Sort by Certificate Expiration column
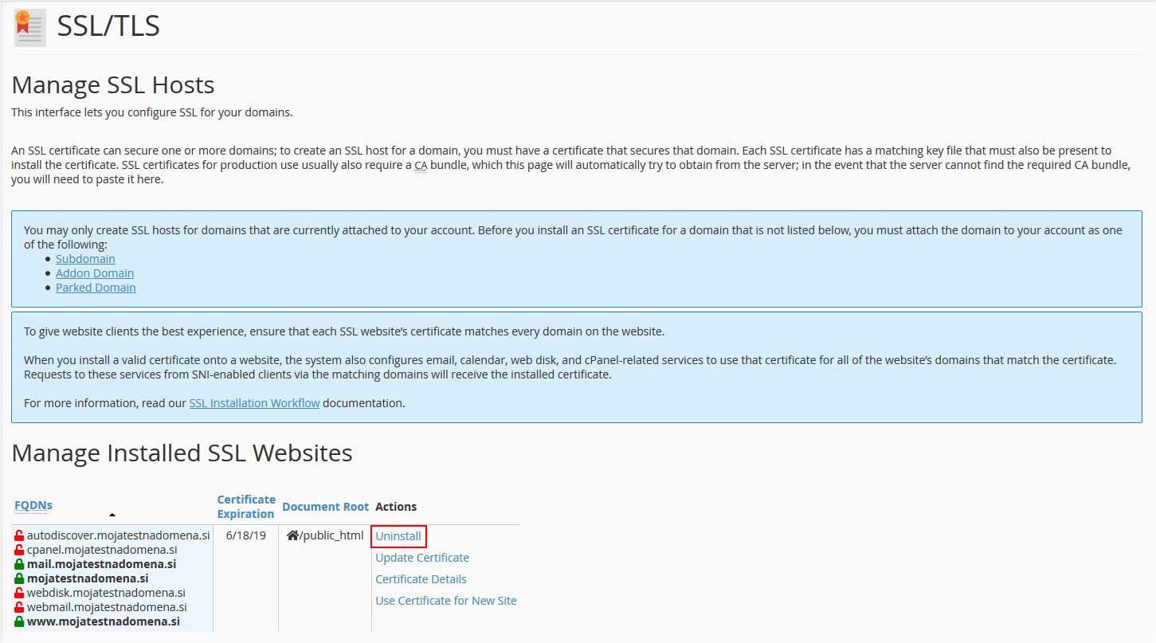 (246, 507)
